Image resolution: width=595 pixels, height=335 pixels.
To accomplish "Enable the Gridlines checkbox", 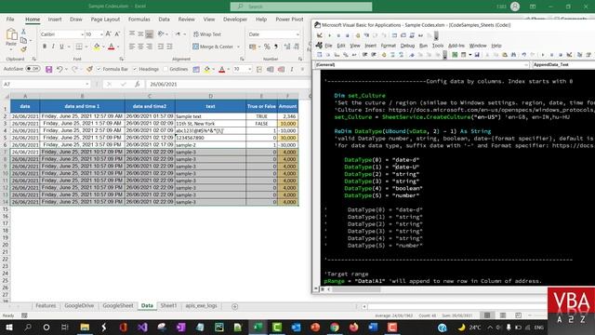I will 165,69.
